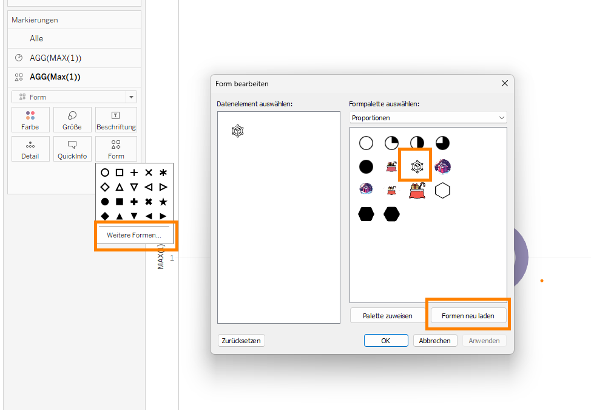Choose the outlined circle in shape picker
Viewport: 591px width, 410px height.
(x=105, y=173)
